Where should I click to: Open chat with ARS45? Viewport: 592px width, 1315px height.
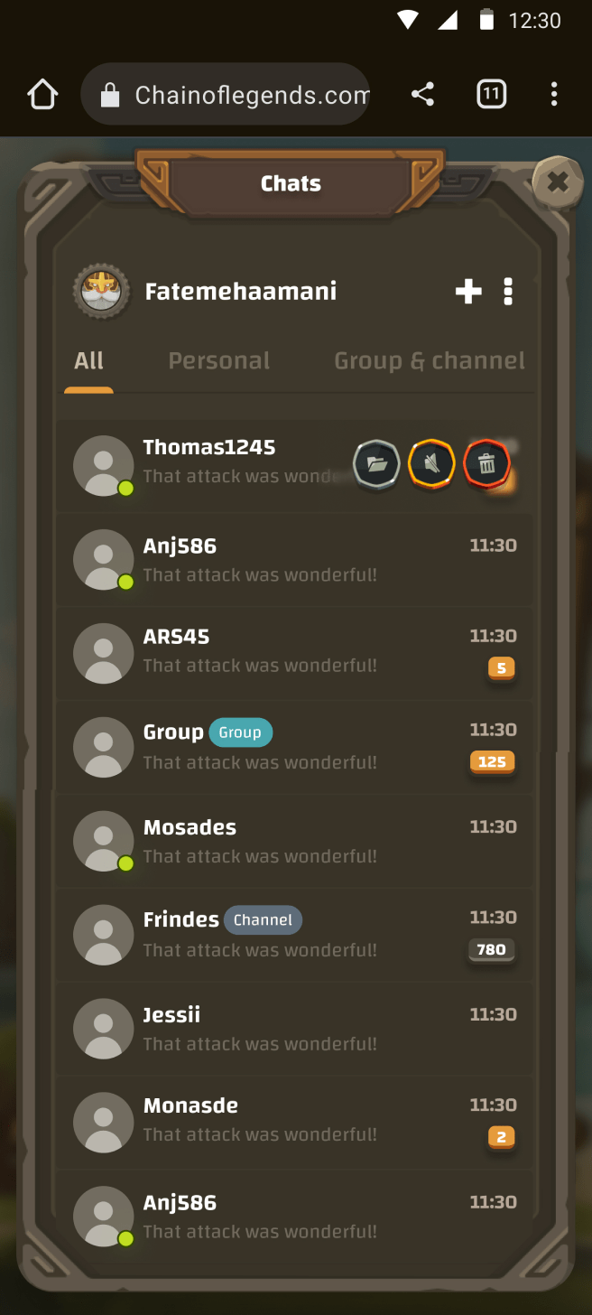click(x=294, y=653)
